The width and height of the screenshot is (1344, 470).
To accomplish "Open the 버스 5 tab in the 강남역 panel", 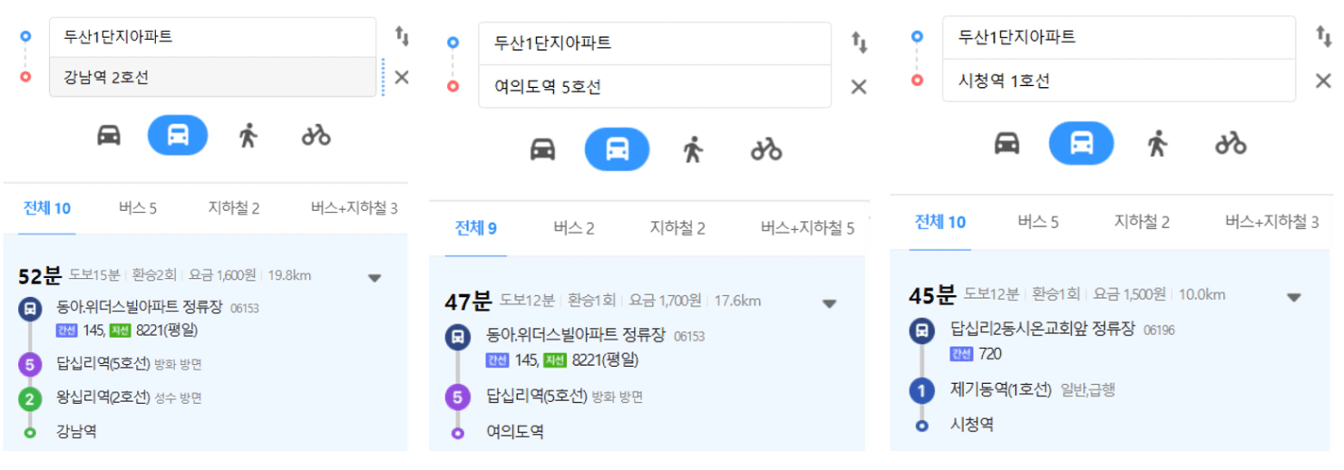I will coord(138,208).
